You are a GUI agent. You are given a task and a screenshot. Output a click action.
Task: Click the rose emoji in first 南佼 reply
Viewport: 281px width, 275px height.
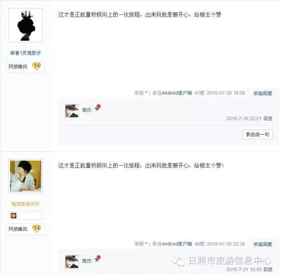(x=98, y=107)
